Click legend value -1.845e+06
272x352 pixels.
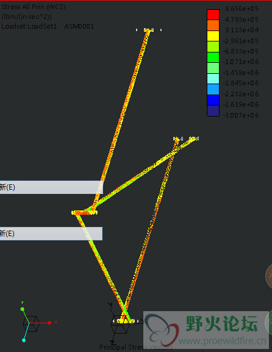pyautogui.click(x=240, y=83)
